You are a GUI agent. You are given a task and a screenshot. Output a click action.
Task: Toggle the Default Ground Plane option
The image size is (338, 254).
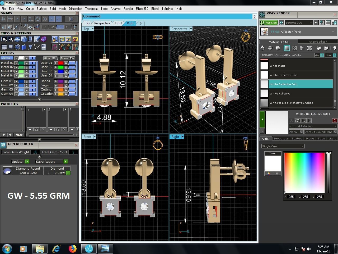[x=321, y=132]
